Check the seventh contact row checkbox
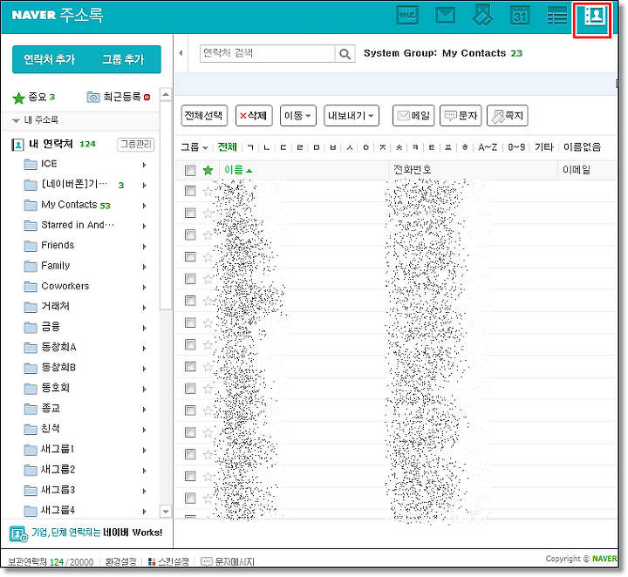Viewport: 628px width, 577px height. click(190, 322)
